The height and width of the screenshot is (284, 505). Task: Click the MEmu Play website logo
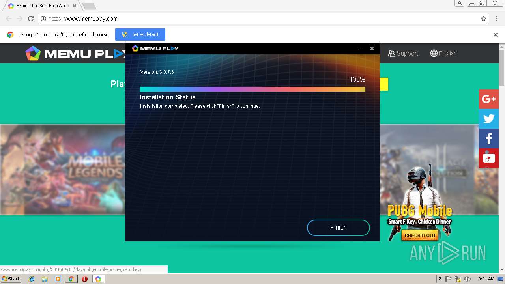click(x=75, y=53)
